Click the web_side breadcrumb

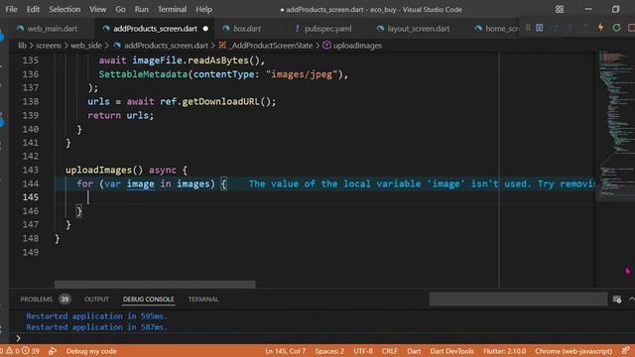[x=86, y=46]
